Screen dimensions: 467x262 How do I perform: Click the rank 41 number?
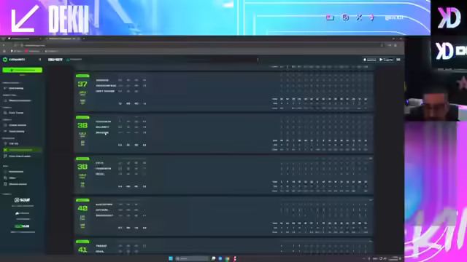82,250
